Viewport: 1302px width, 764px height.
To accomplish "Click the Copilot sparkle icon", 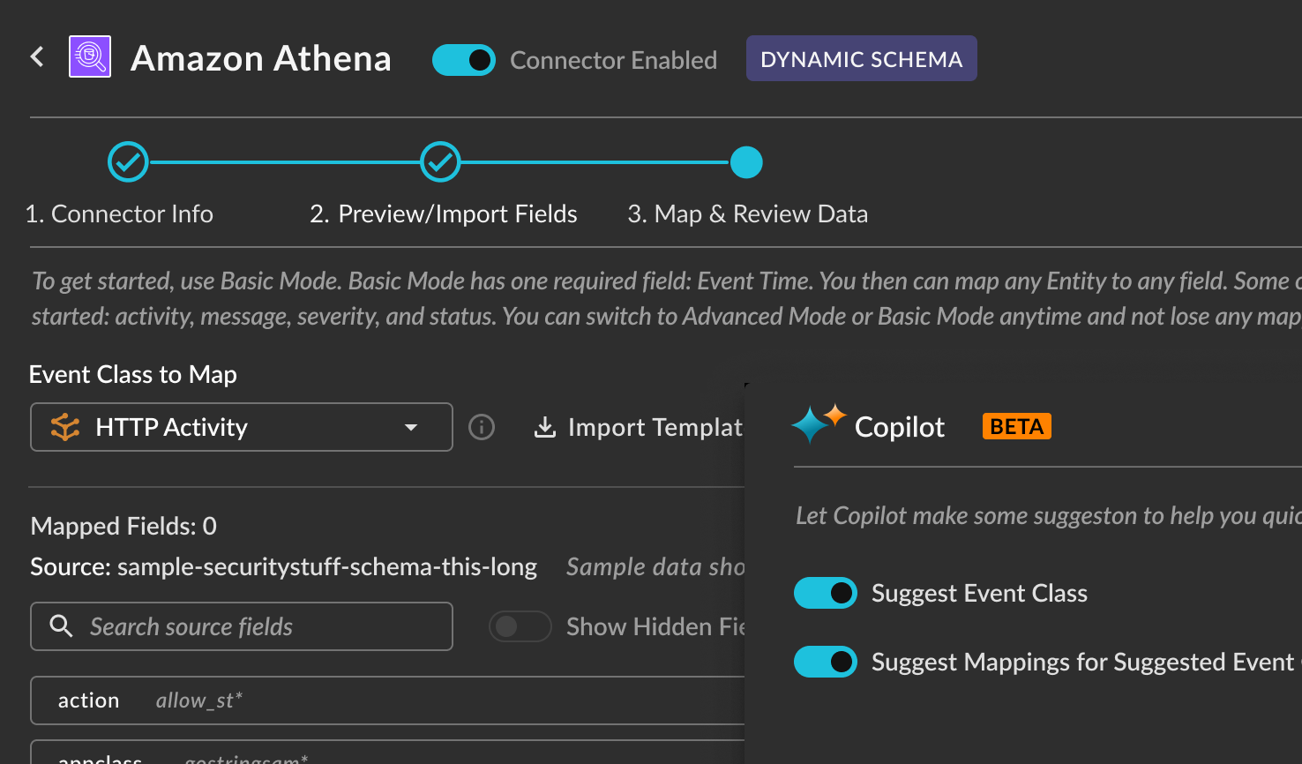I will point(818,423).
